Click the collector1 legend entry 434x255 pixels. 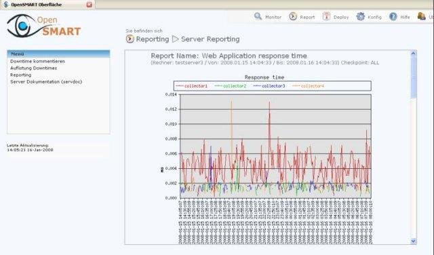coord(191,86)
